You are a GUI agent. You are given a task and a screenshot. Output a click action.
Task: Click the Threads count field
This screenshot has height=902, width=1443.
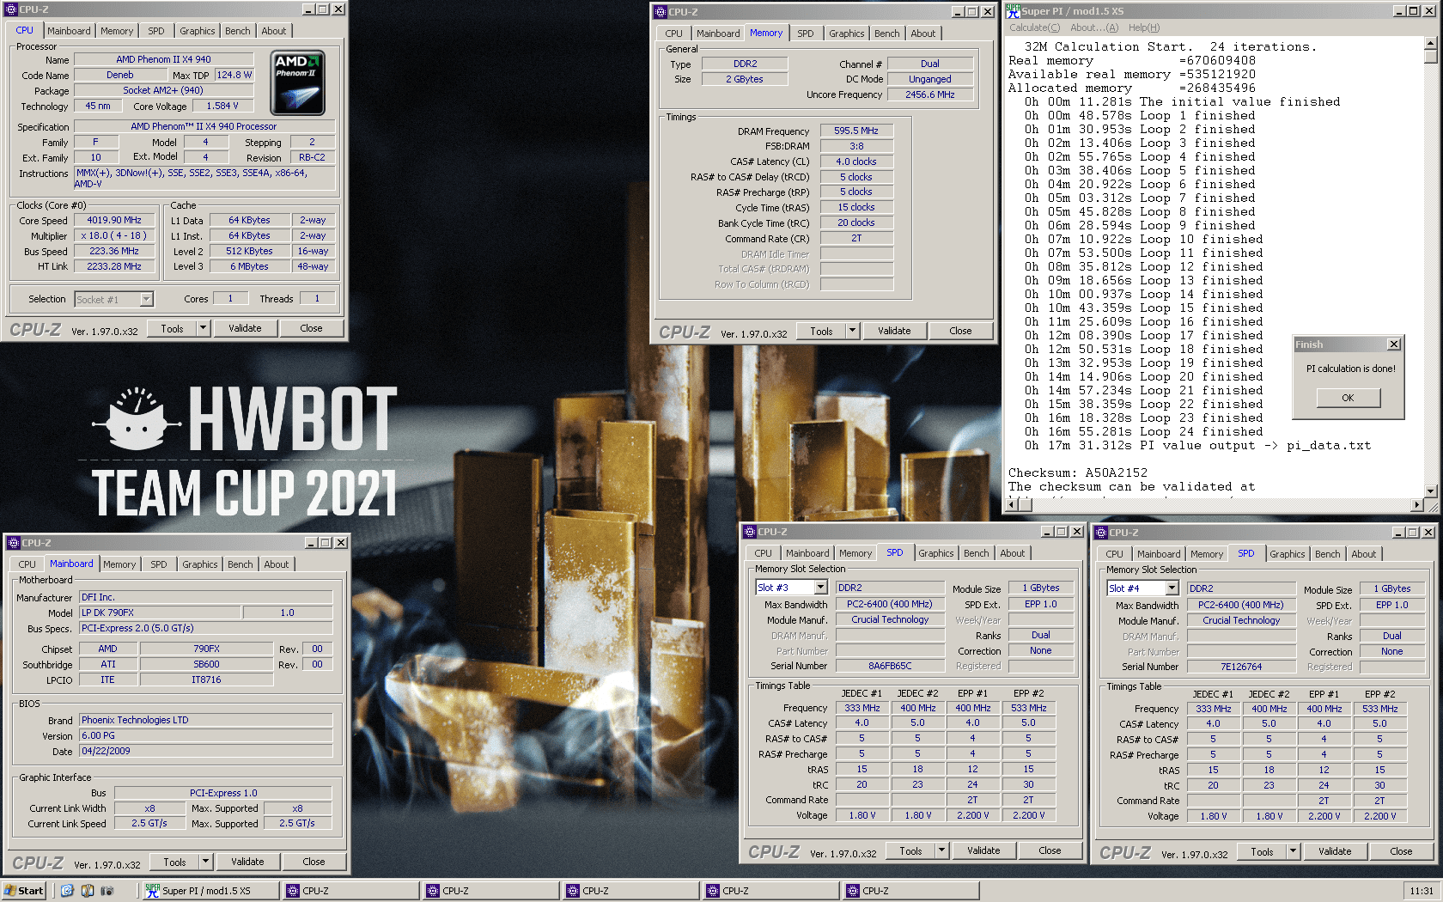pos(316,299)
